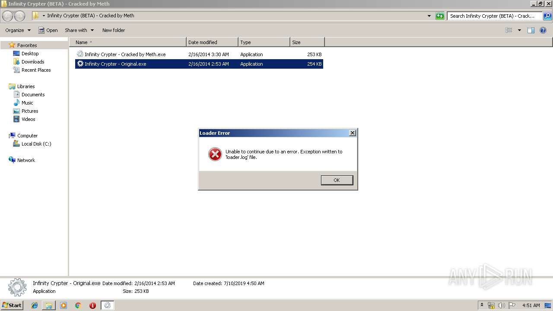Click gear icon of Cracked by Meth.exe
This screenshot has width=553, height=311.
click(x=80, y=54)
